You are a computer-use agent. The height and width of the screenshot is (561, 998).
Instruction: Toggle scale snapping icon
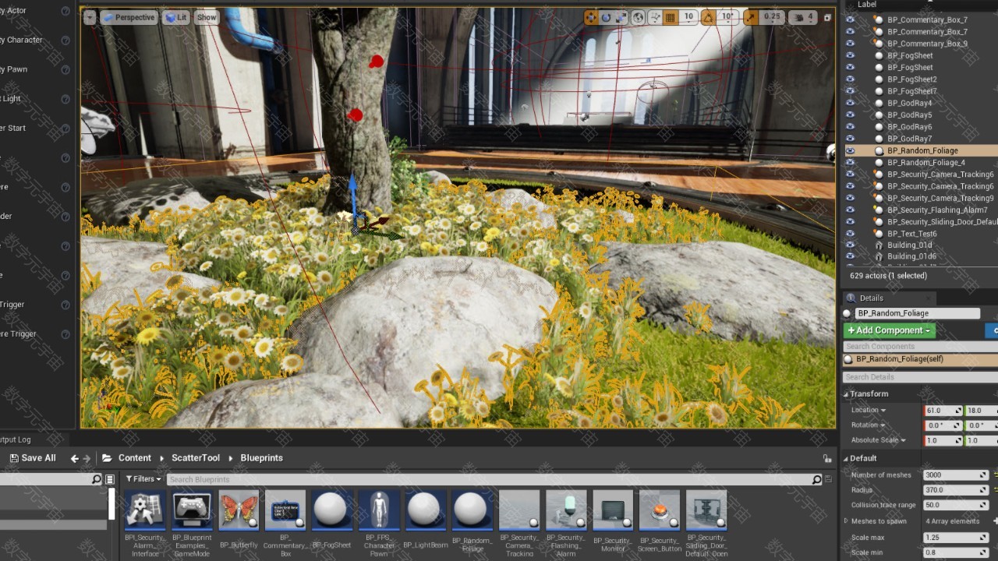(x=750, y=17)
